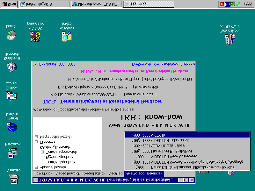The width and height of the screenshot is (255, 191).
Task: Click the "W : Window -os" description line
Action: click(x=83, y=110)
